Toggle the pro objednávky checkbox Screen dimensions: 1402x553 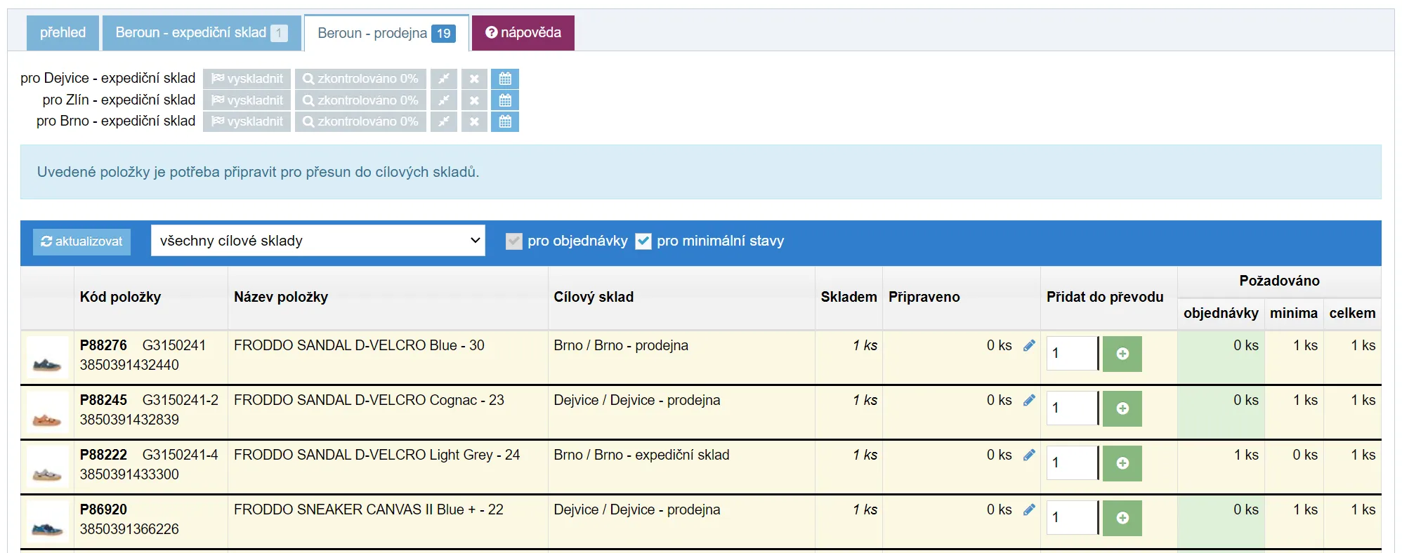(514, 241)
